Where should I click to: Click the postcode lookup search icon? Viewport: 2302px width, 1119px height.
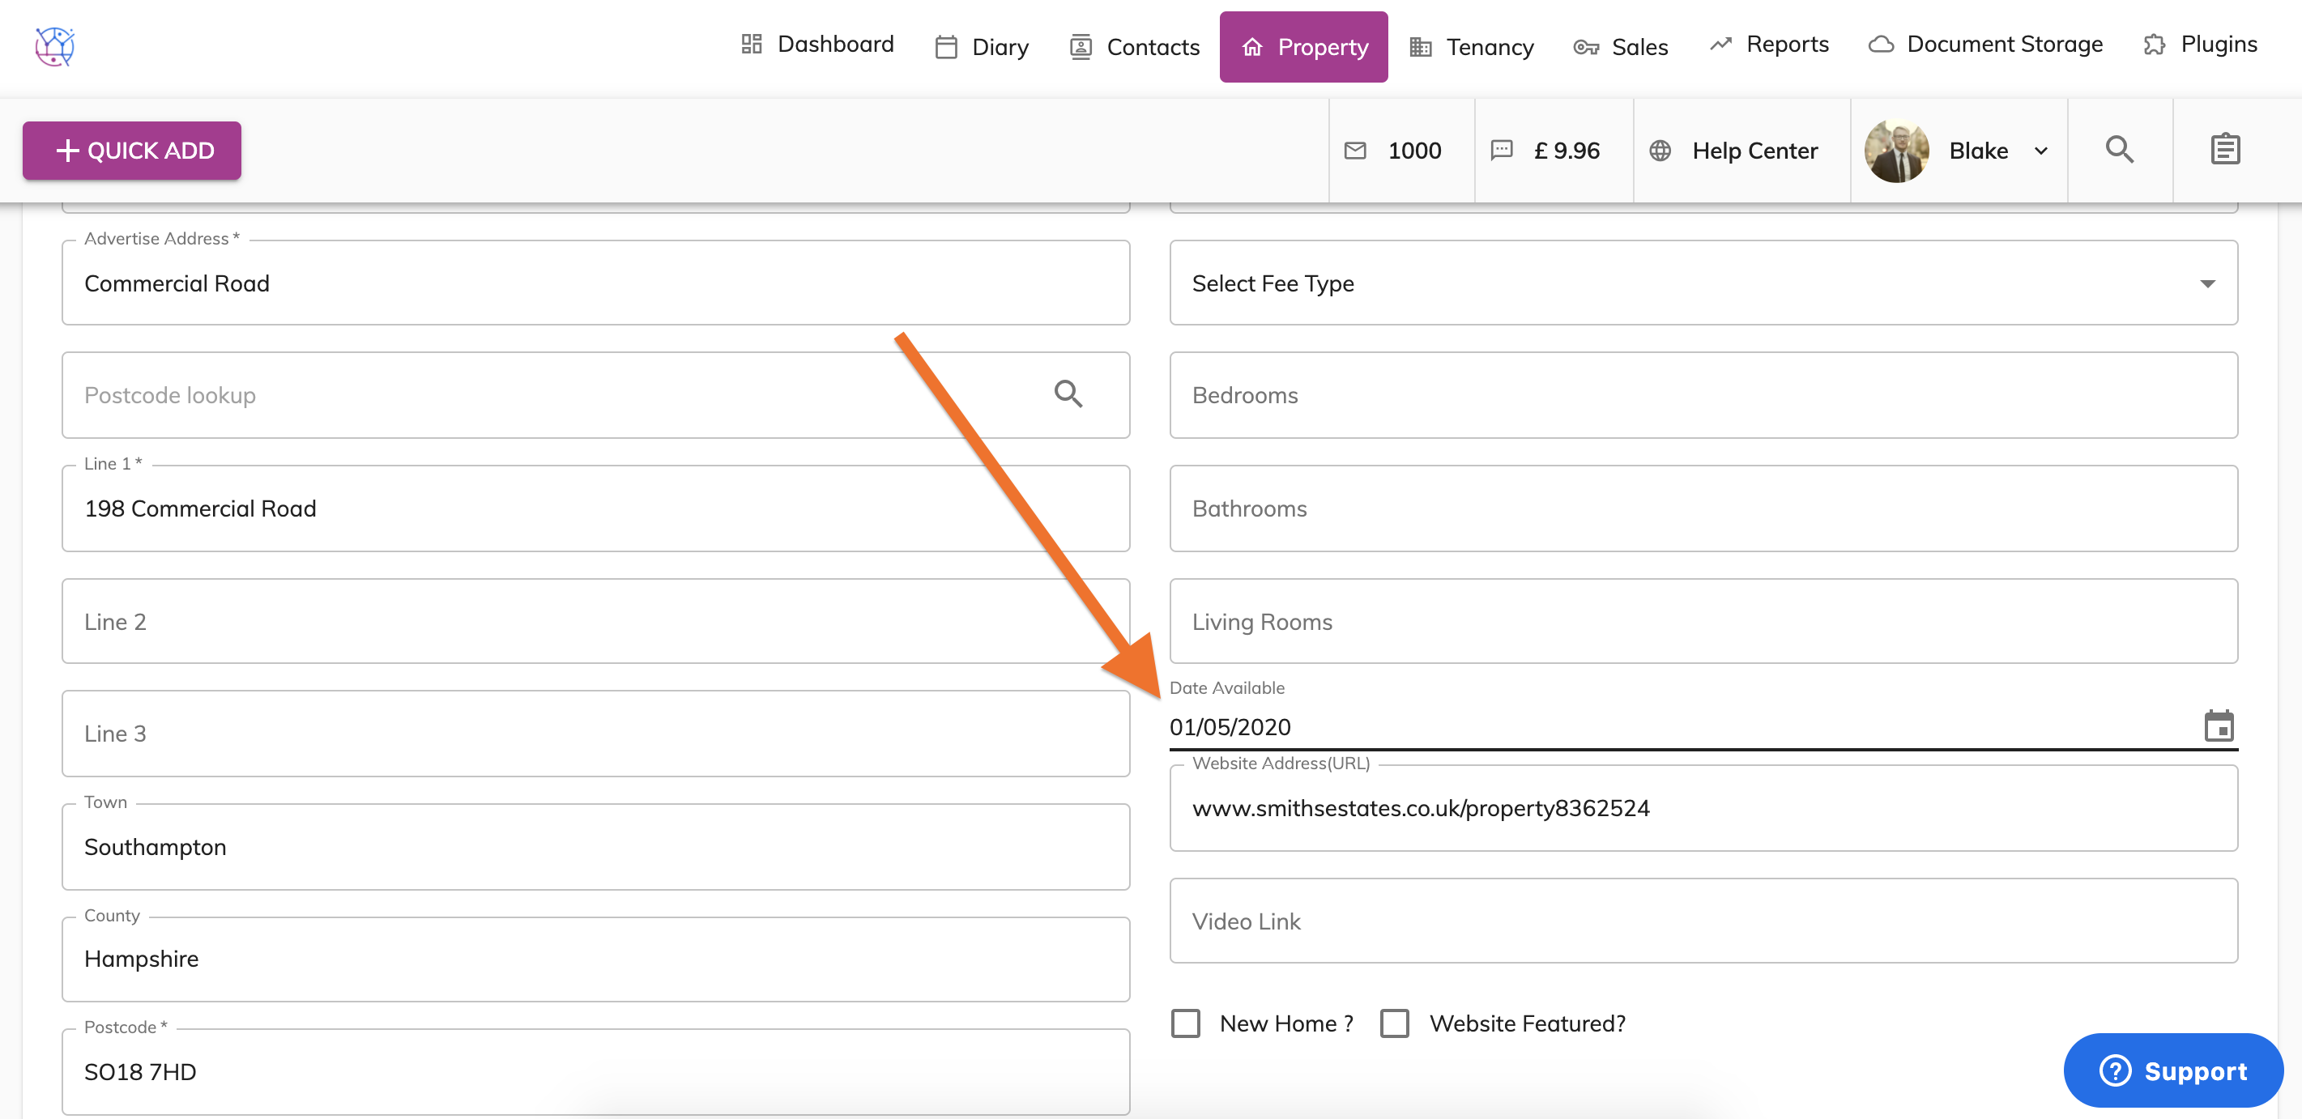coord(1068,394)
